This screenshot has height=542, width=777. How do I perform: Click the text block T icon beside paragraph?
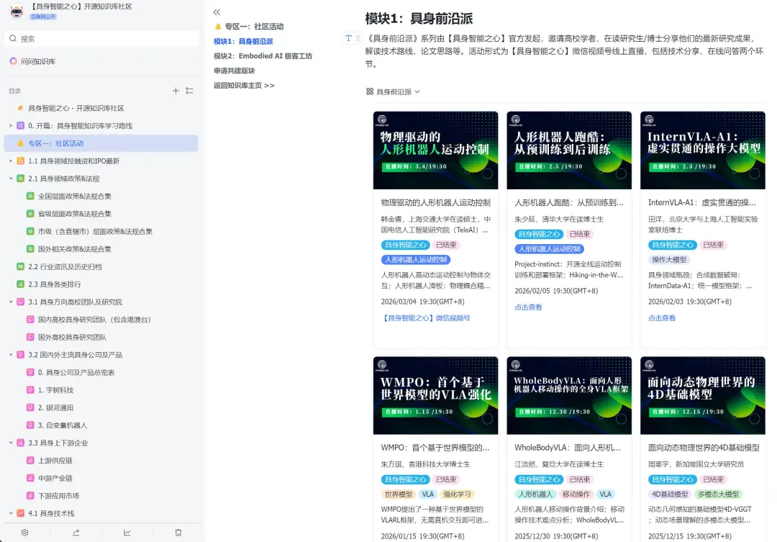tap(348, 38)
